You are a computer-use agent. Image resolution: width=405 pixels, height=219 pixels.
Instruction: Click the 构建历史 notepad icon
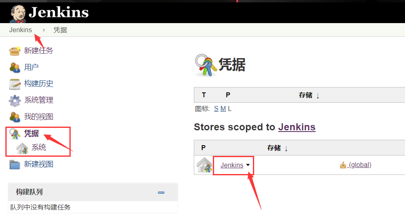point(15,84)
